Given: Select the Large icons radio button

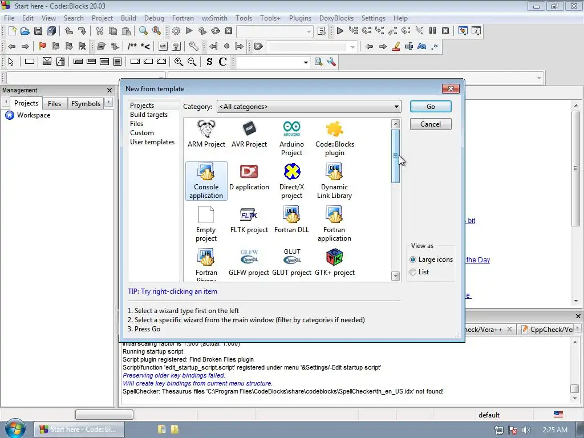Looking at the screenshot, I should pyautogui.click(x=413, y=259).
